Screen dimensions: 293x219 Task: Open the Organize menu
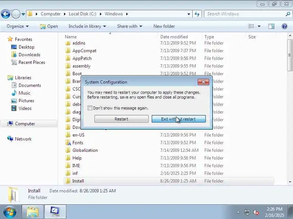[x=18, y=26]
